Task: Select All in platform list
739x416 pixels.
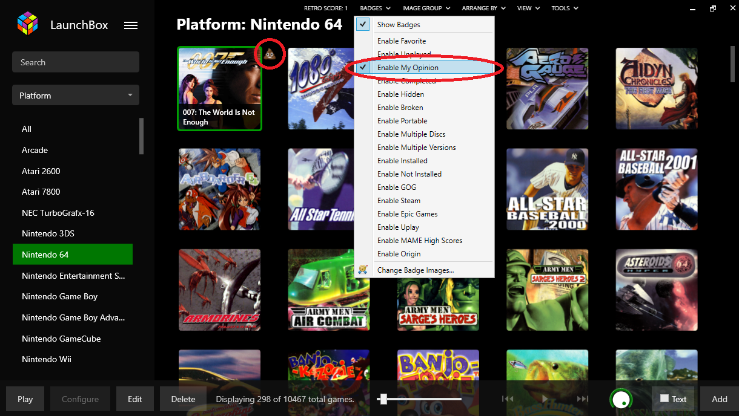Action: (x=73, y=129)
